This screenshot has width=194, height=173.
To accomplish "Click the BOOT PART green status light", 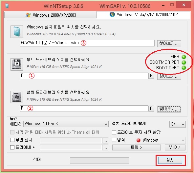I will (184, 68).
